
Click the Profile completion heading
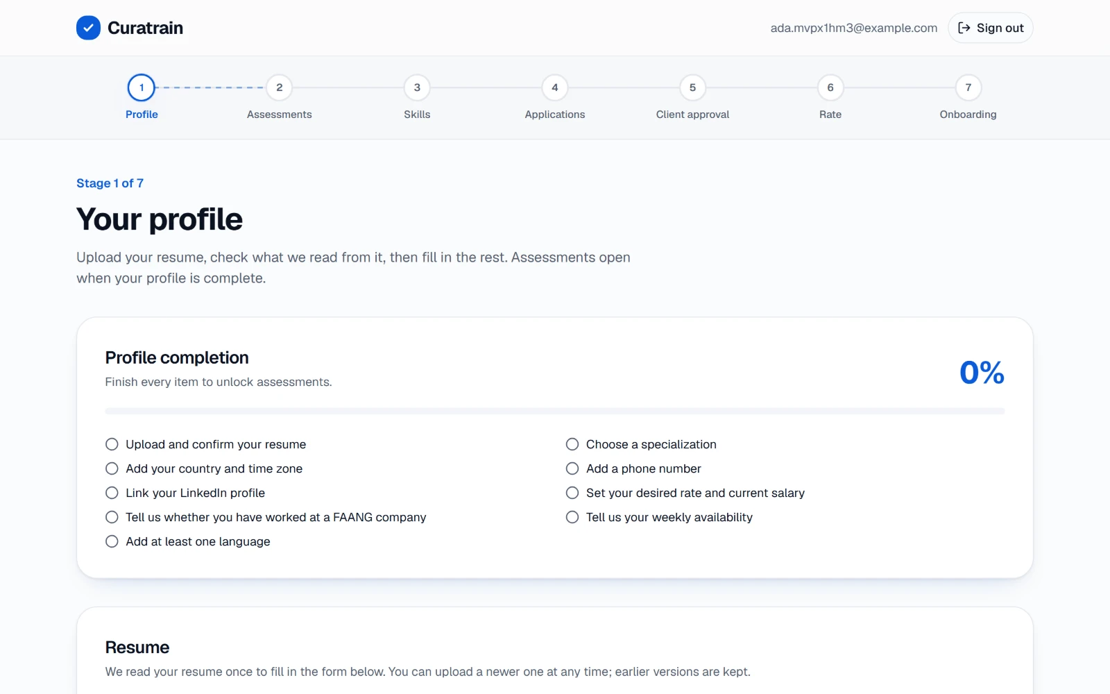click(x=177, y=357)
